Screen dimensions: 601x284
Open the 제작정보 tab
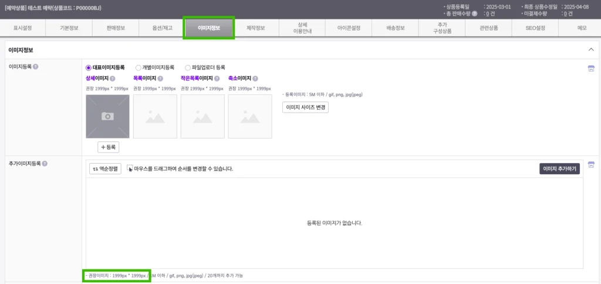pyautogui.click(x=256, y=28)
